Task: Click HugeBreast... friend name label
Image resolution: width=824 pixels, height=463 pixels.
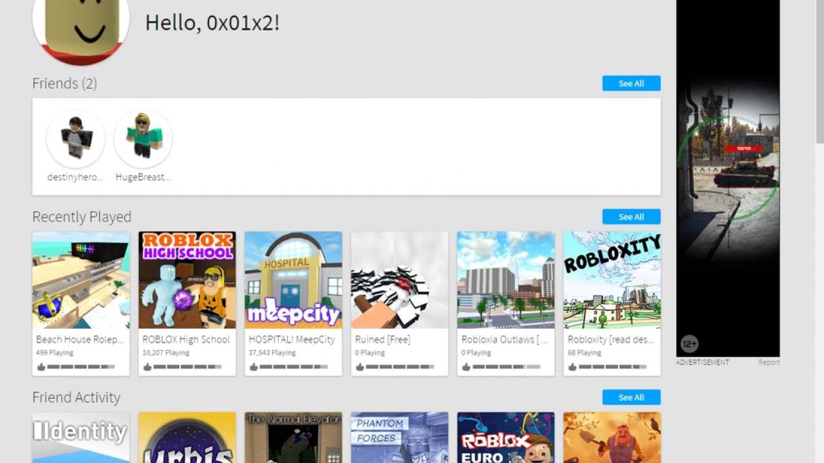Action: [143, 177]
